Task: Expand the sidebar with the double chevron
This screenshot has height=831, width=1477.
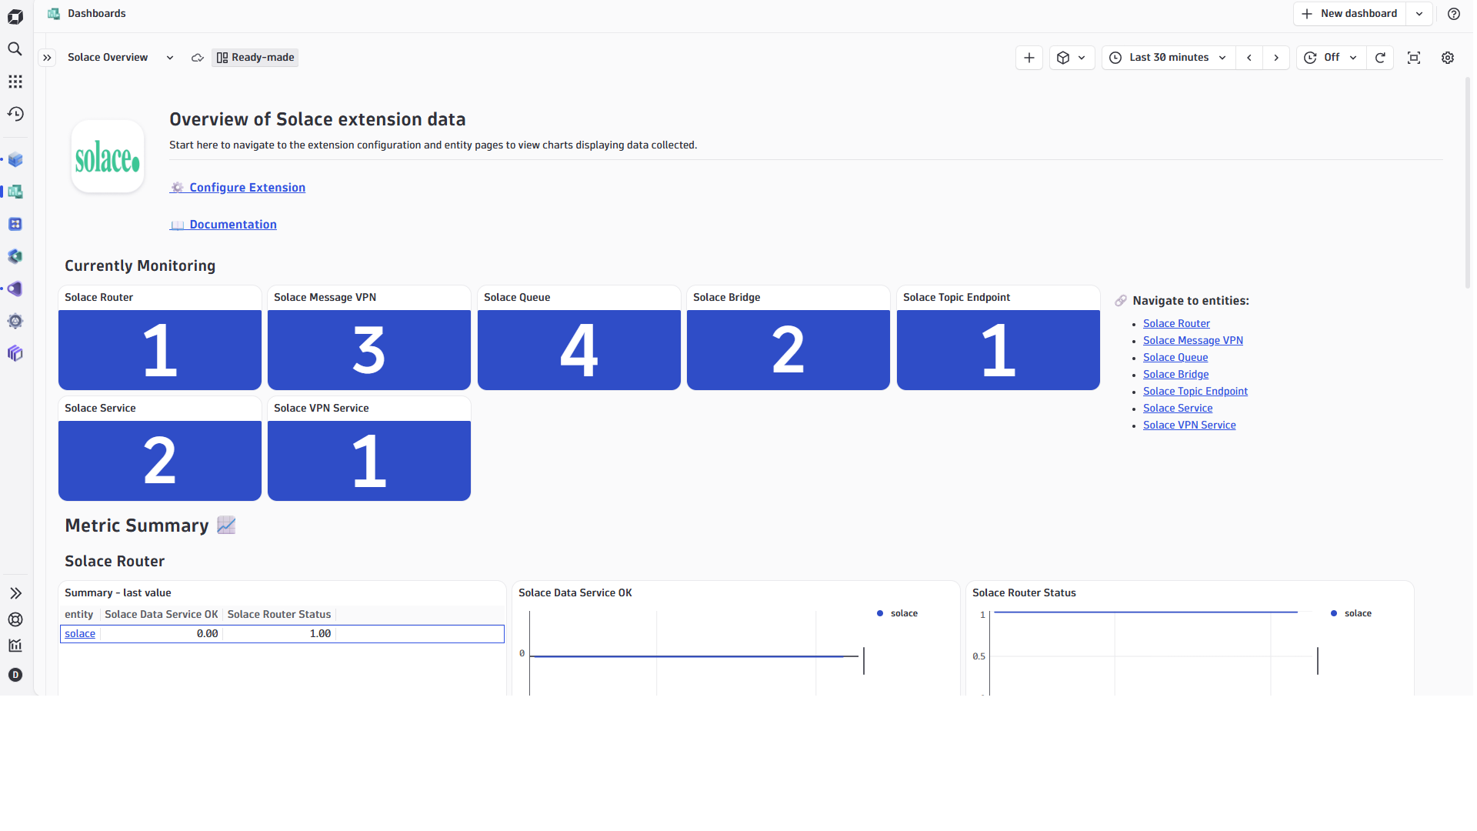Action: click(x=15, y=593)
